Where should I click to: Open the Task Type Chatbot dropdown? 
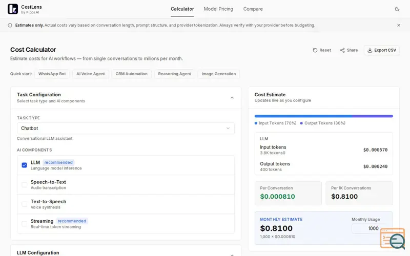[126, 129]
